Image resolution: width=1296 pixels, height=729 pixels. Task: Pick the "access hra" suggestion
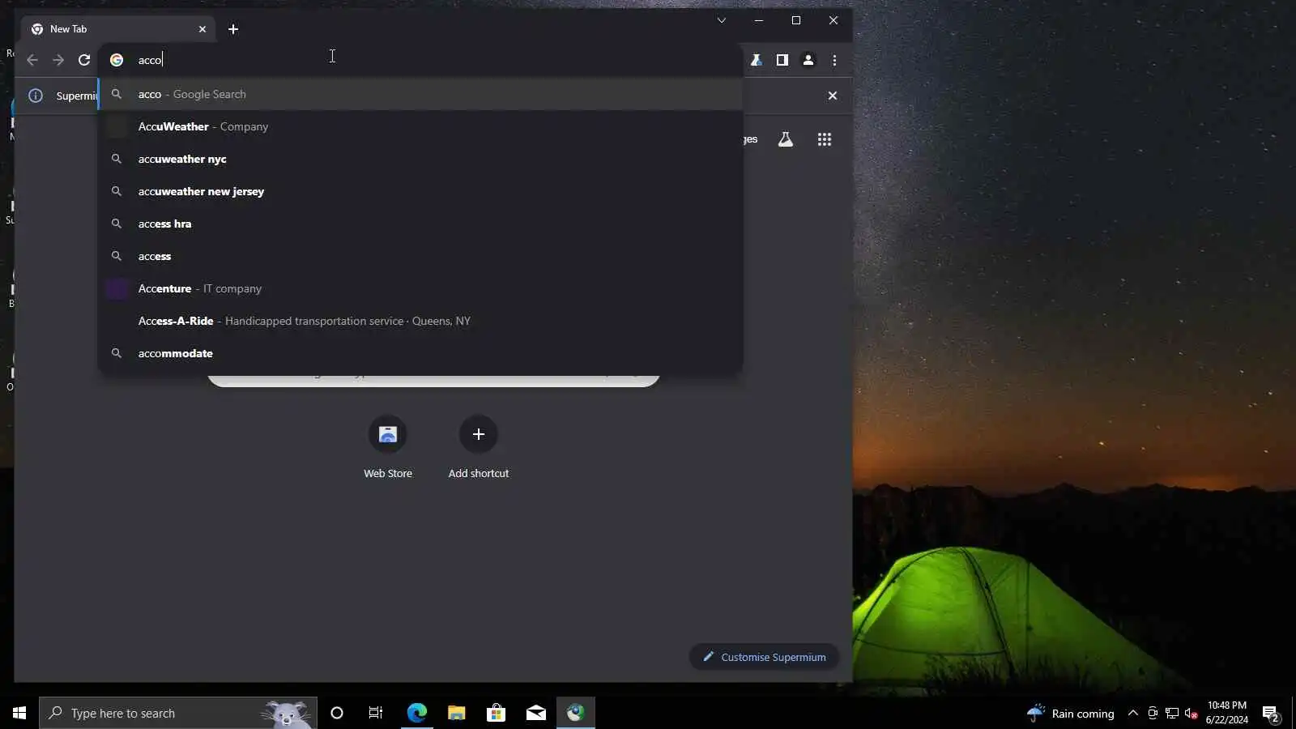tap(420, 224)
